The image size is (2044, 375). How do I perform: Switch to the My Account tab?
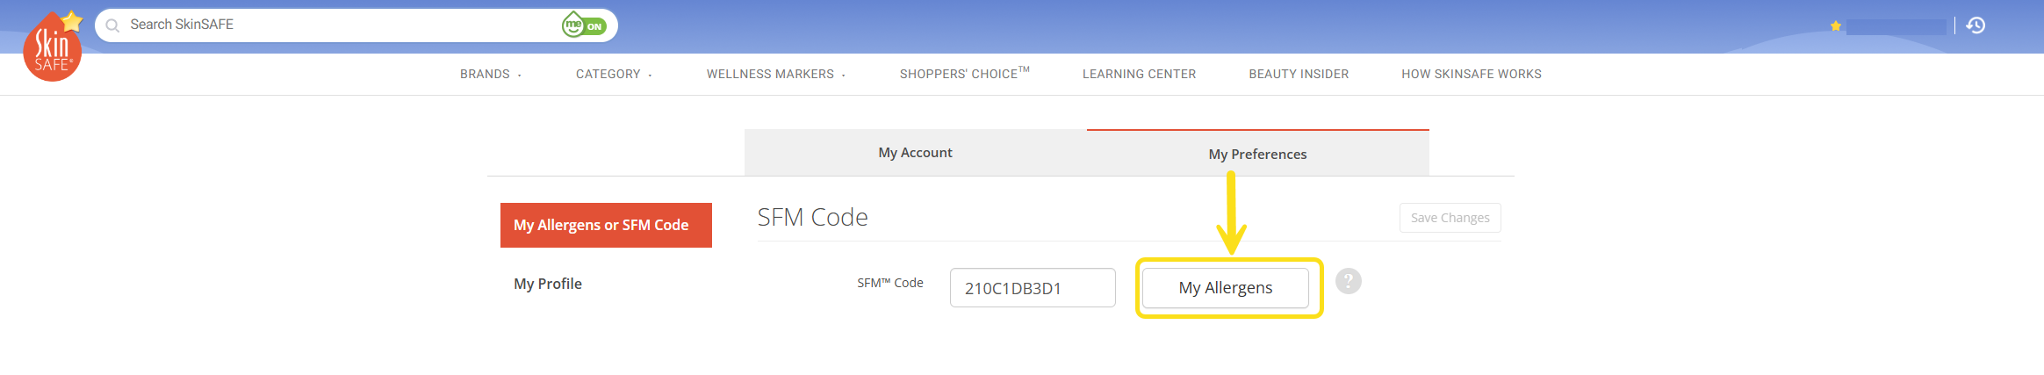tap(915, 153)
